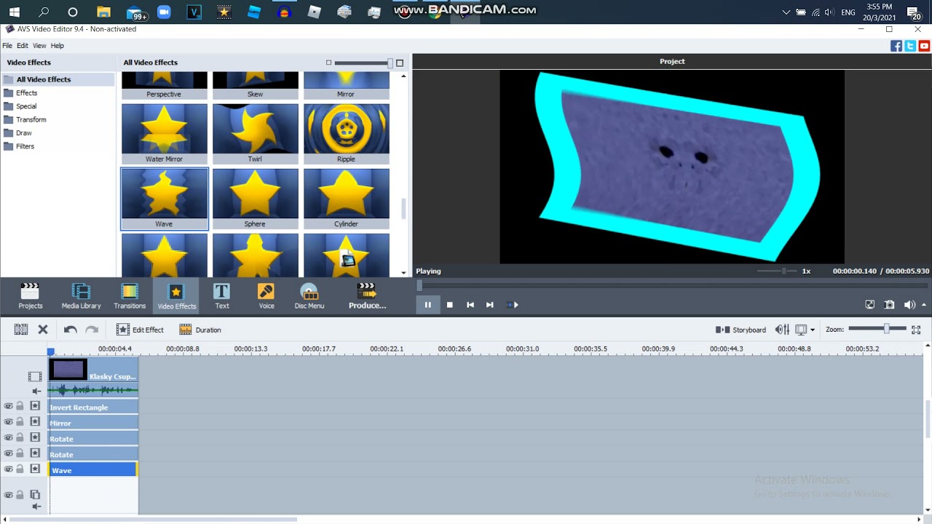Image resolution: width=932 pixels, height=524 pixels.
Task: Open the Disc Menu section
Action: (309, 296)
